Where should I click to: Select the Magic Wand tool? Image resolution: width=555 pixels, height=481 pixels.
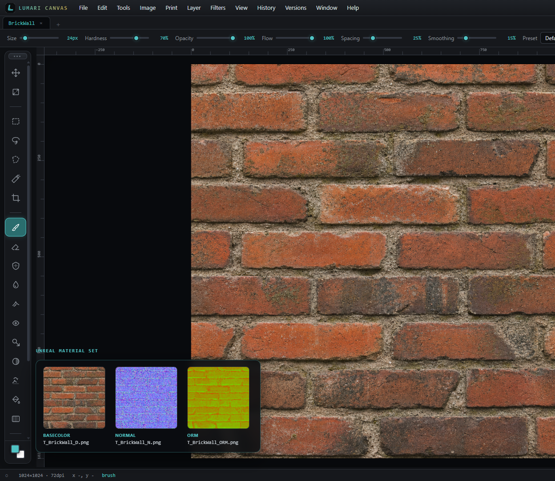(x=16, y=179)
